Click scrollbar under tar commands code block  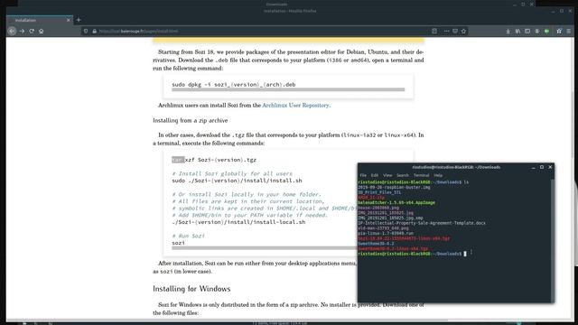(264, 248)
